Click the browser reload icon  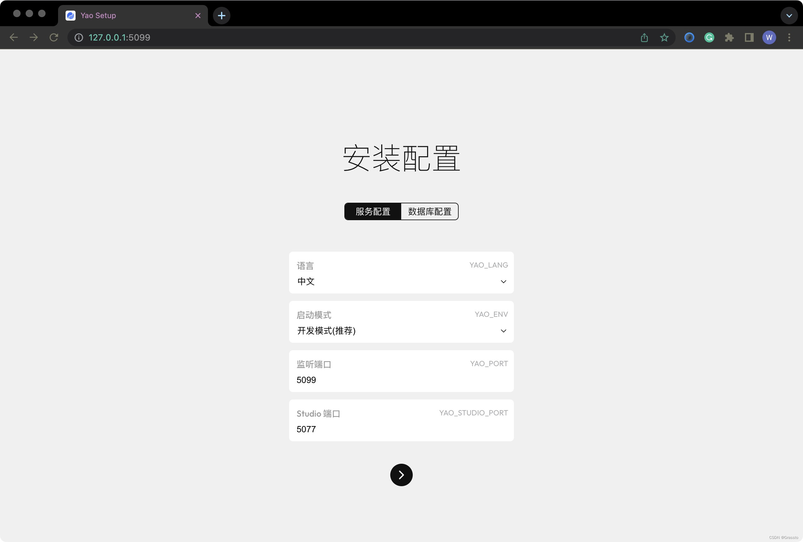(x=54, y=37)
